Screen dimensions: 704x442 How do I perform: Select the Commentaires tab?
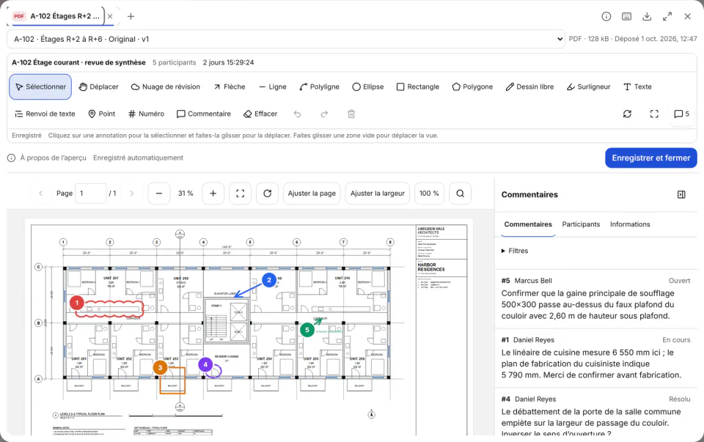pyautogui.click(x=528, y=224)
